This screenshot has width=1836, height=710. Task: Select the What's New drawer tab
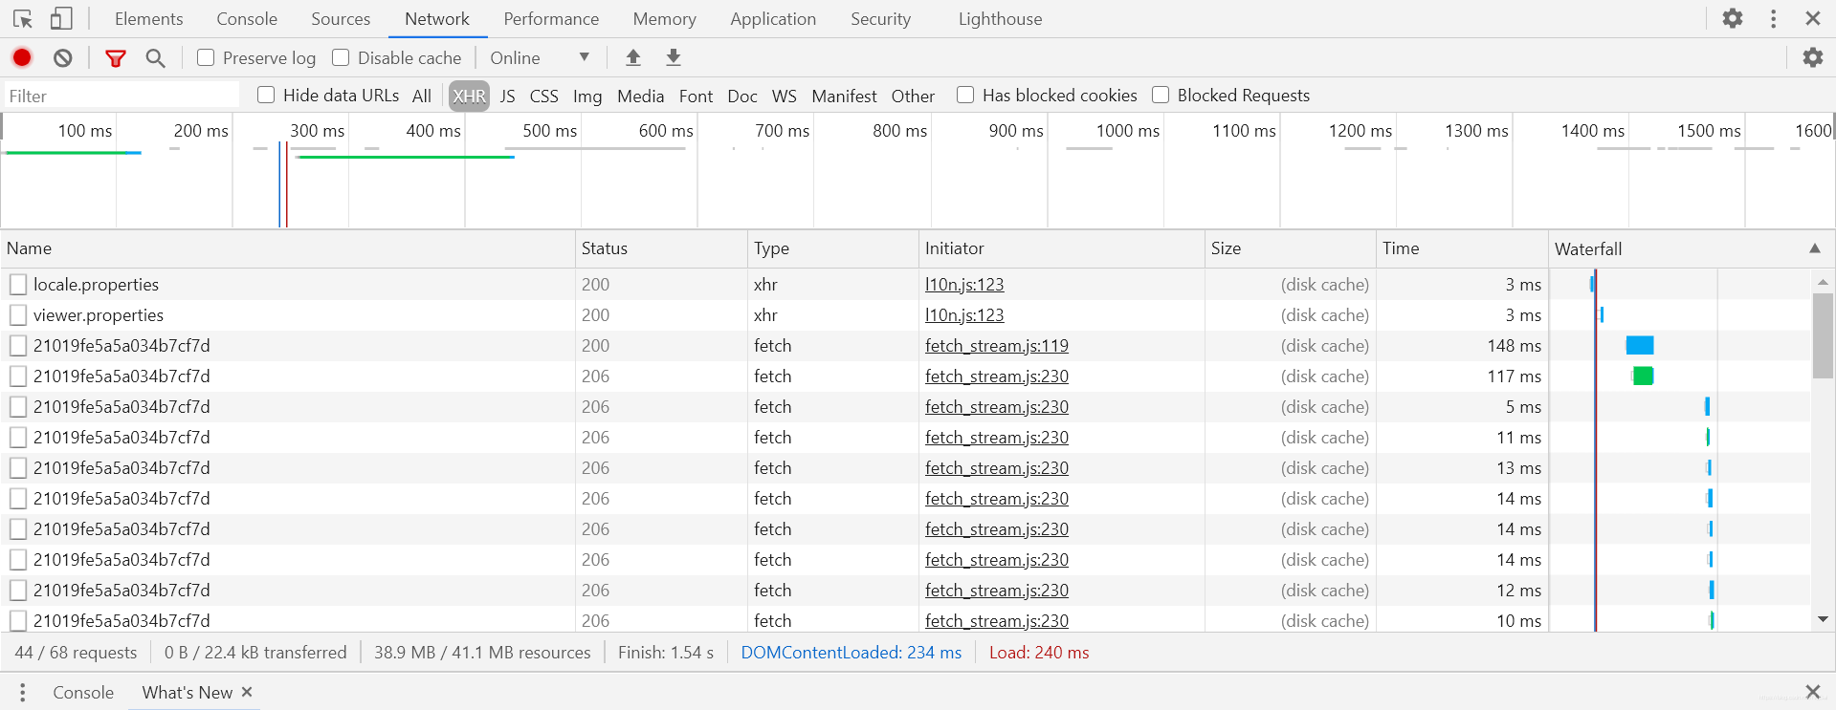[188, 693]
